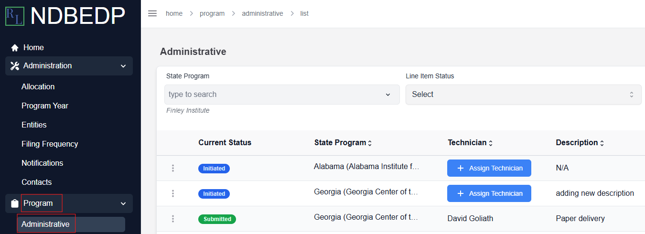The image size is (645, 234).
Task: Click the Administration tools icon
Action: tap(15, 66)
